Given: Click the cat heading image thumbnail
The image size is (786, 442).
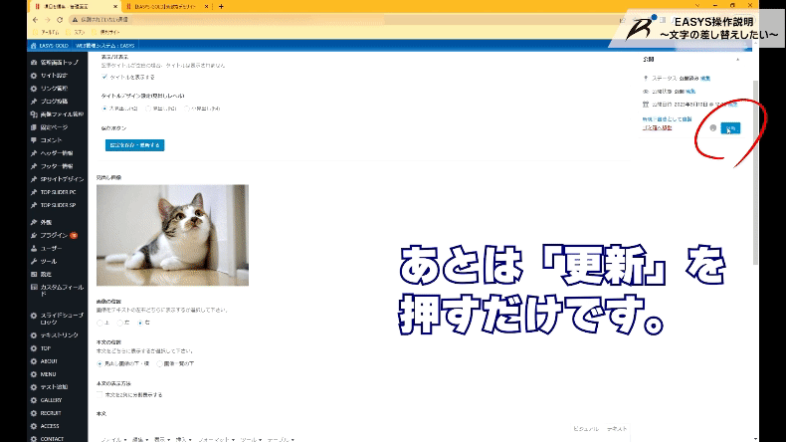Looking at the screenshot, I should point(172,235).
